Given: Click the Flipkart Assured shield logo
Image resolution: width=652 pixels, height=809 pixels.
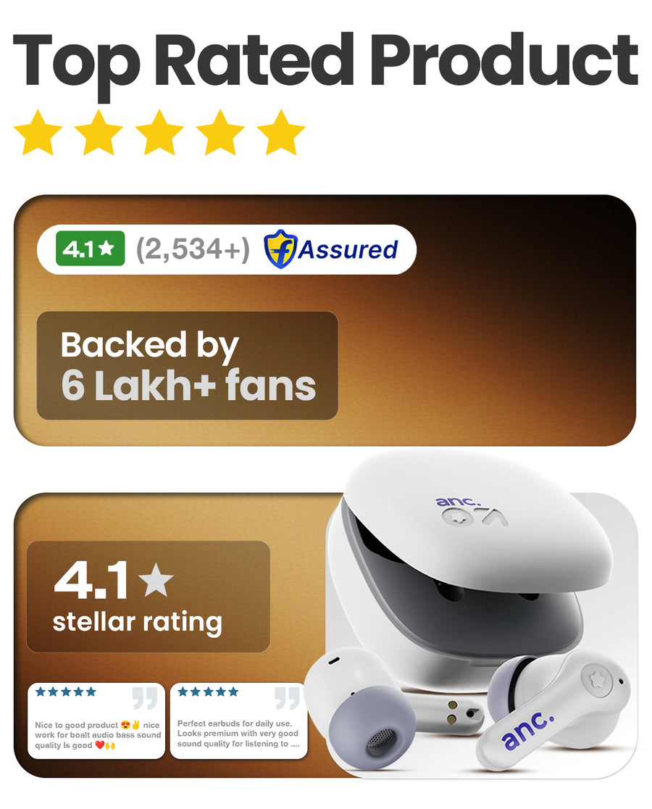Looking at the screenshot, I should (x=279, y=249).
